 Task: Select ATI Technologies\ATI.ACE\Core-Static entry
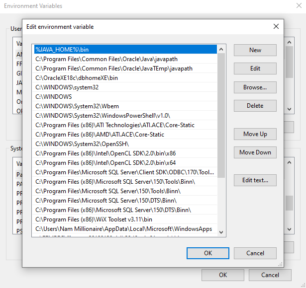(x=125, y=125)
